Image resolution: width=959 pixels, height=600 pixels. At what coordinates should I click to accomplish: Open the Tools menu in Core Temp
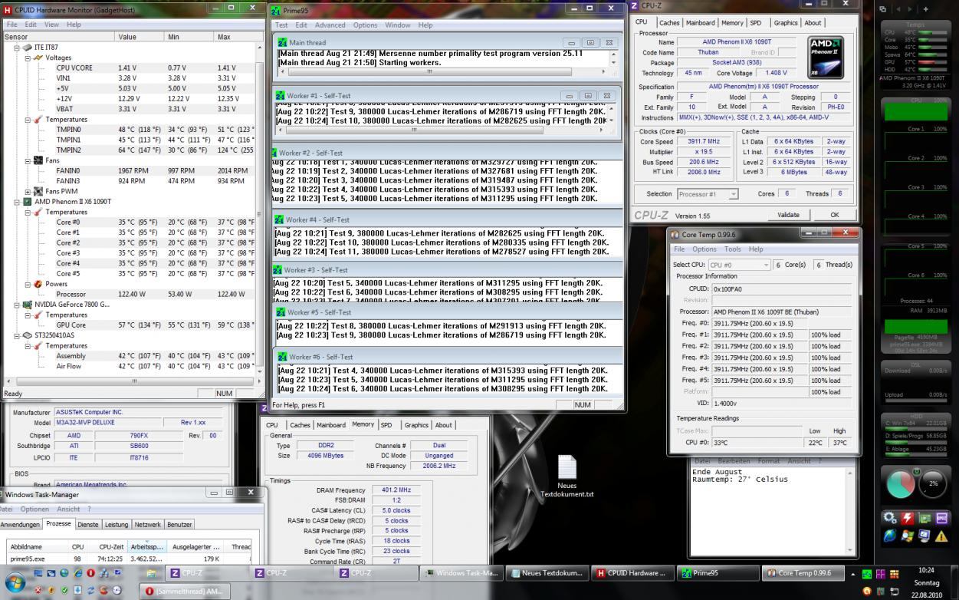[733, 249]
